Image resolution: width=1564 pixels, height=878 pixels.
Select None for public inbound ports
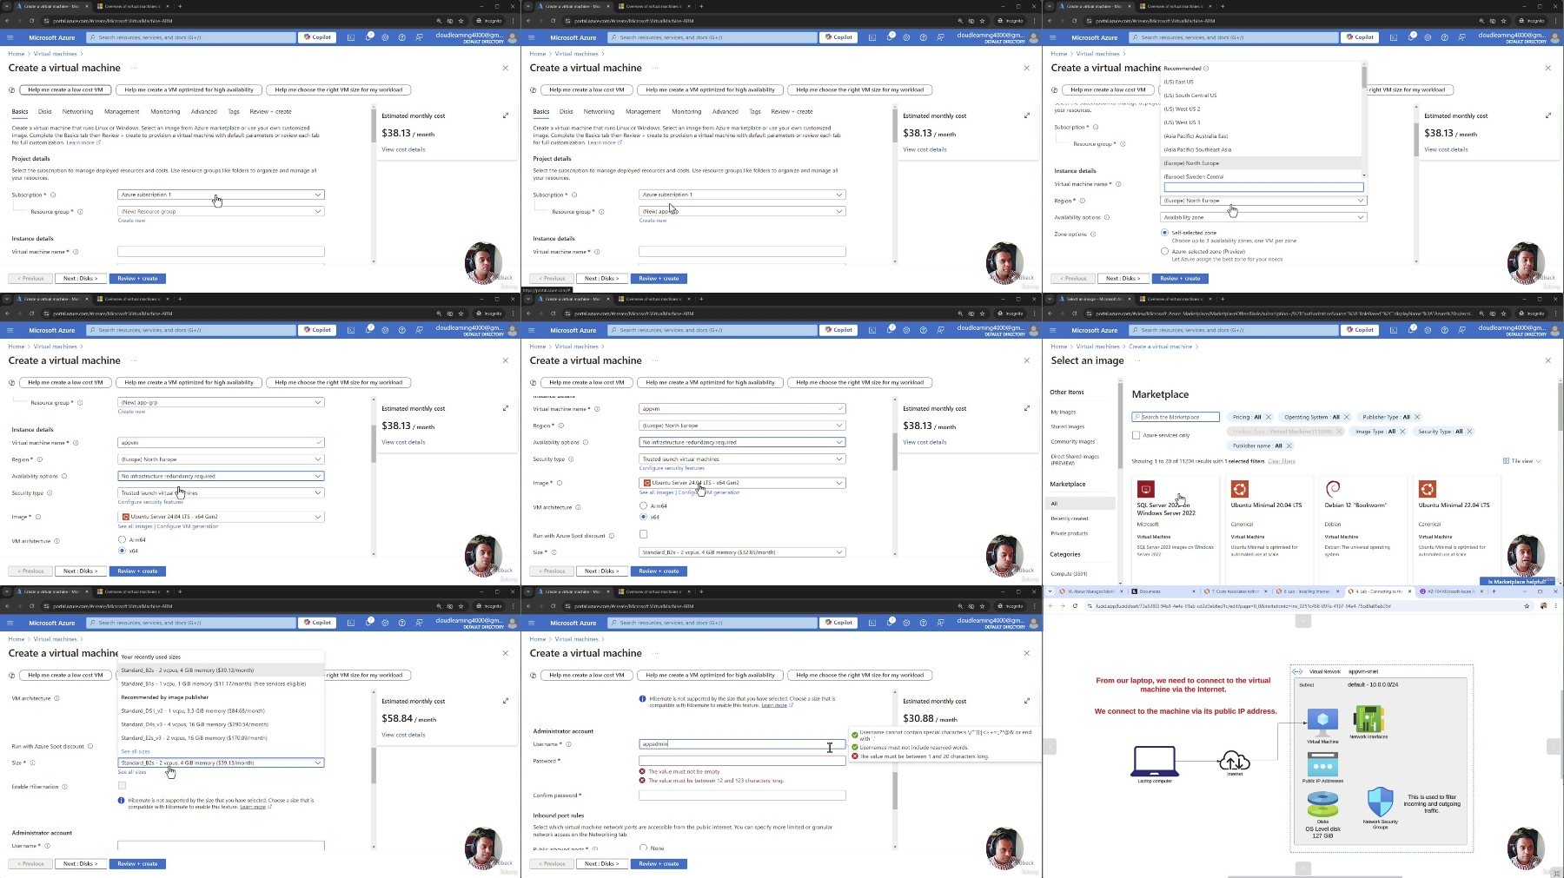tap(643, 848)
